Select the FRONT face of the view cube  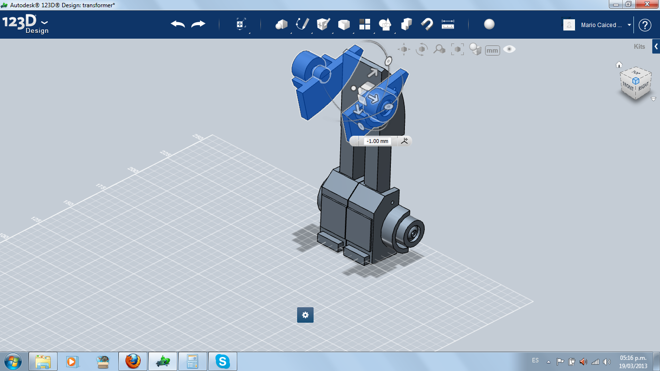pos(628,86)
